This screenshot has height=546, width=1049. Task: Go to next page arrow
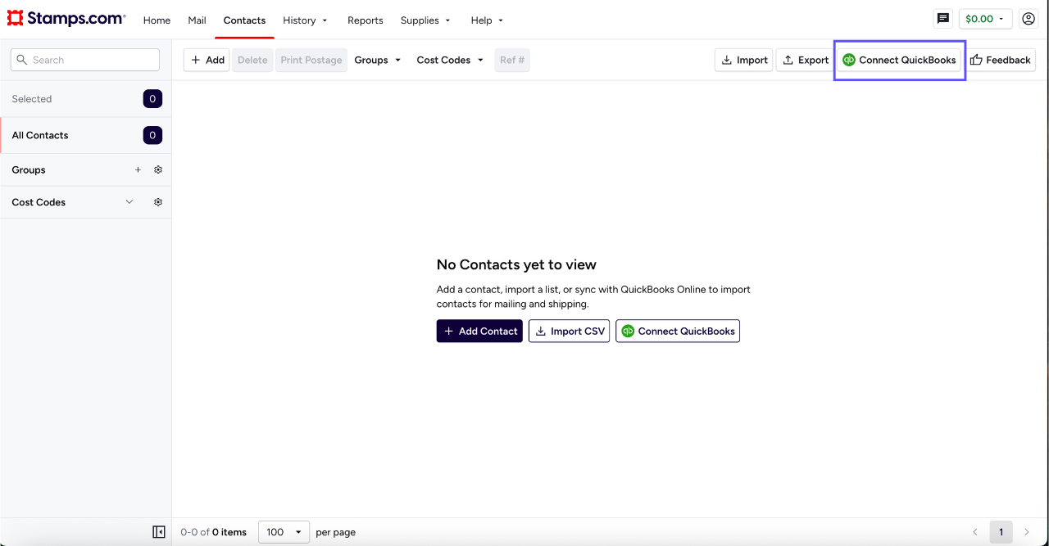1027,532
